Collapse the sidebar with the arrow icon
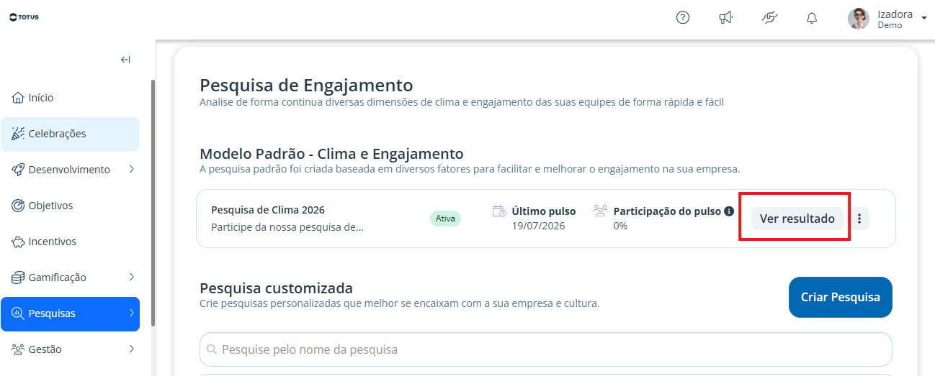Image resolution: width=935 pixels, height=376 pixels. [x=125, y=60]
